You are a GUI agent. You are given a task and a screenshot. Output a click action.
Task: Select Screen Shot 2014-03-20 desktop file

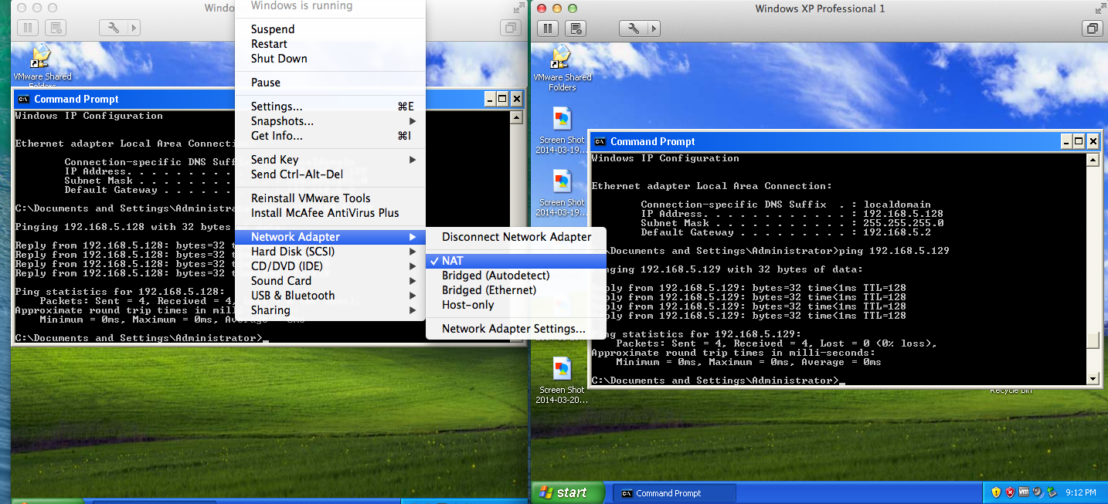pyautogui.click(x=562, y=381)
